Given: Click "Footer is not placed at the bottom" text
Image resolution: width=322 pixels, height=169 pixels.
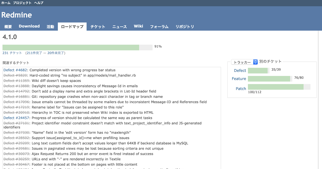Looking at the screenshot, I should 85,164.
